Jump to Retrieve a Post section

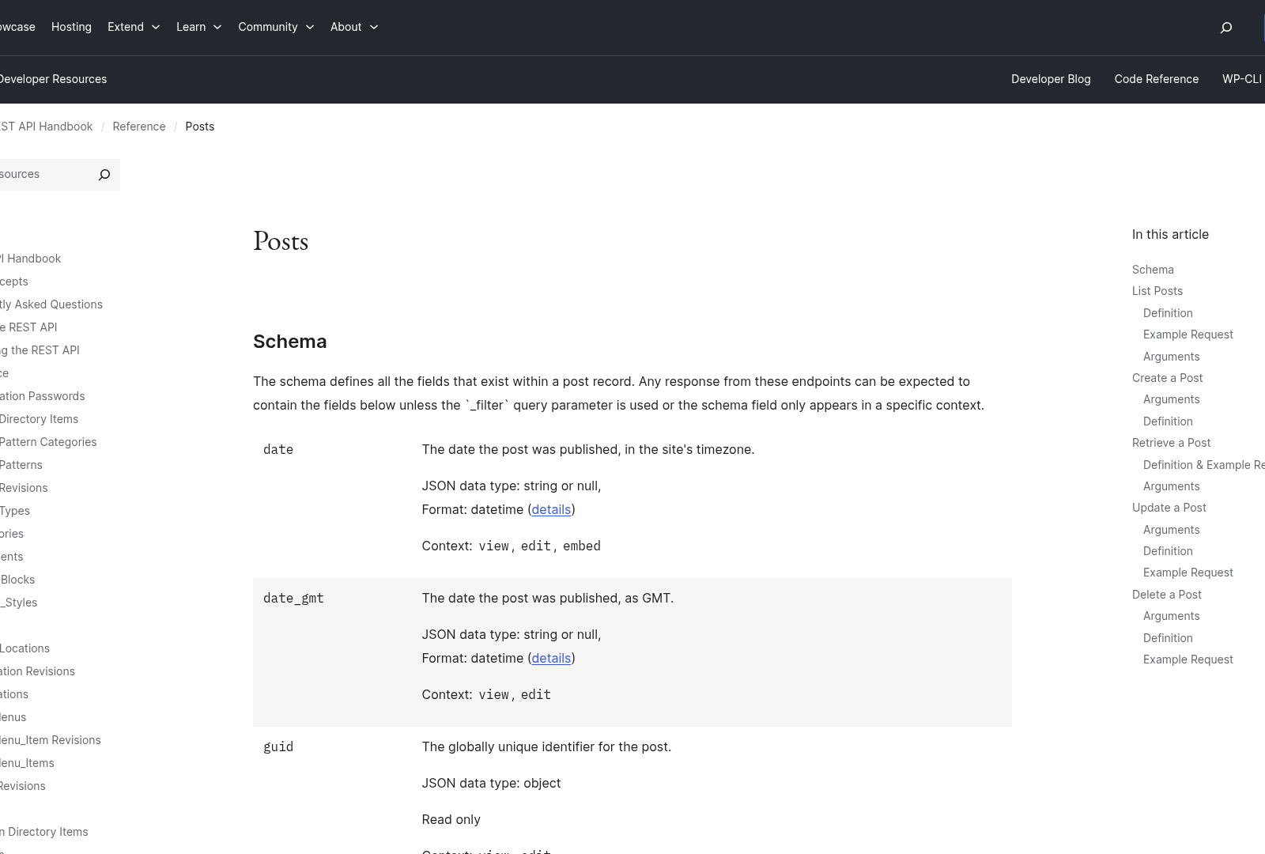[1172, 443]
